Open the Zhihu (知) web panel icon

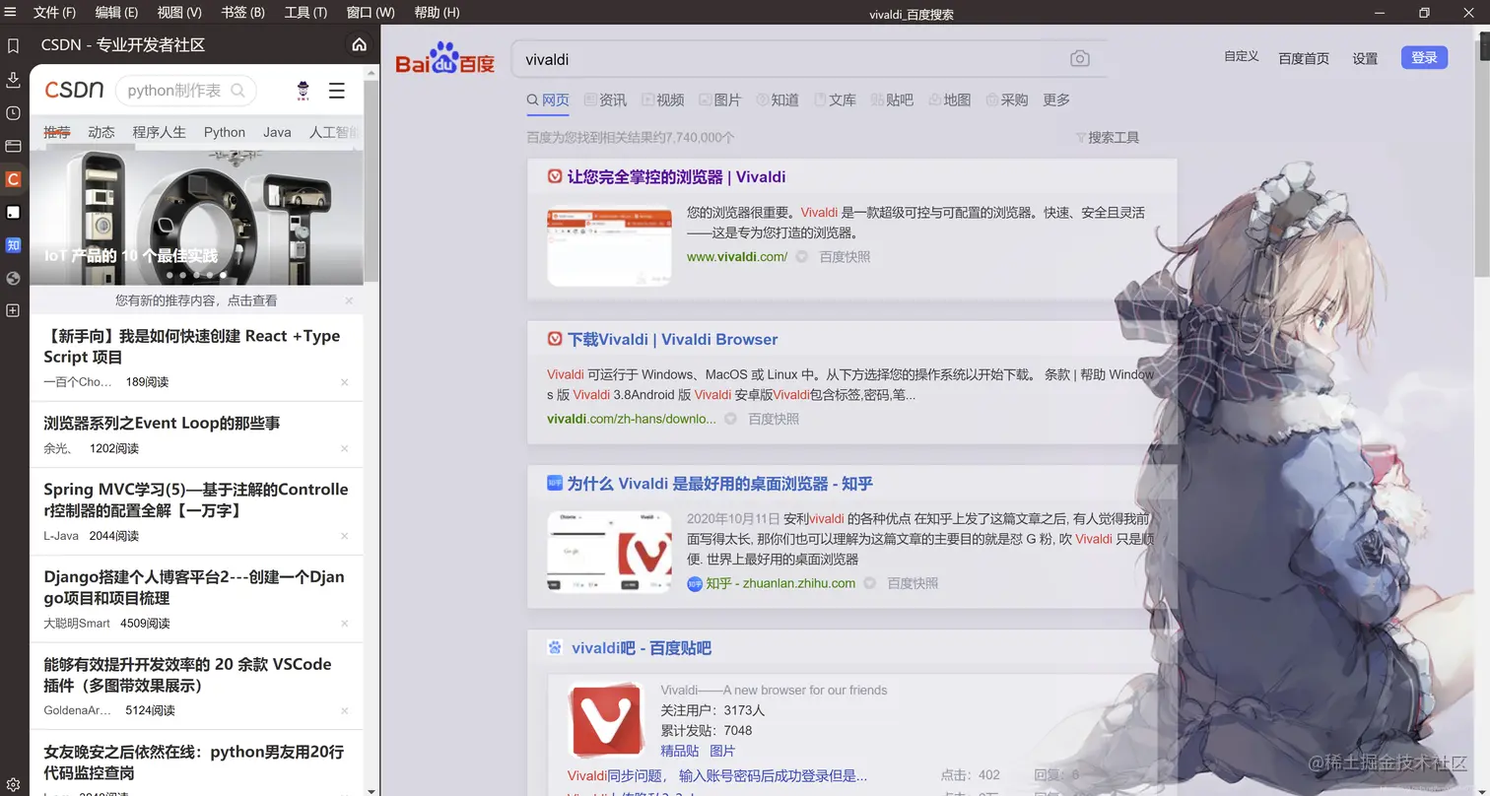[13, 244]
